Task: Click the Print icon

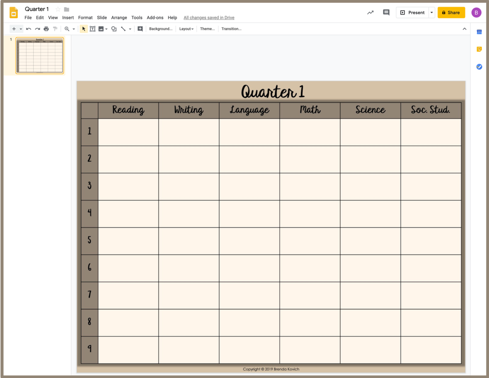Action: click(46, 29)
